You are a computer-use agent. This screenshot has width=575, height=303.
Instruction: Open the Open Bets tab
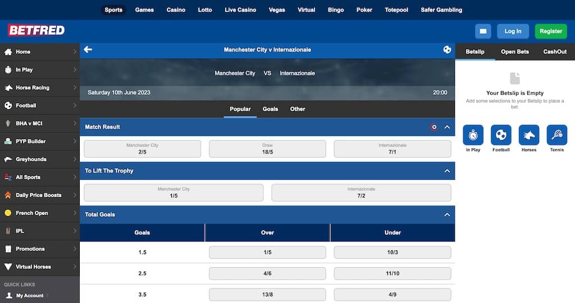[515, 52]
